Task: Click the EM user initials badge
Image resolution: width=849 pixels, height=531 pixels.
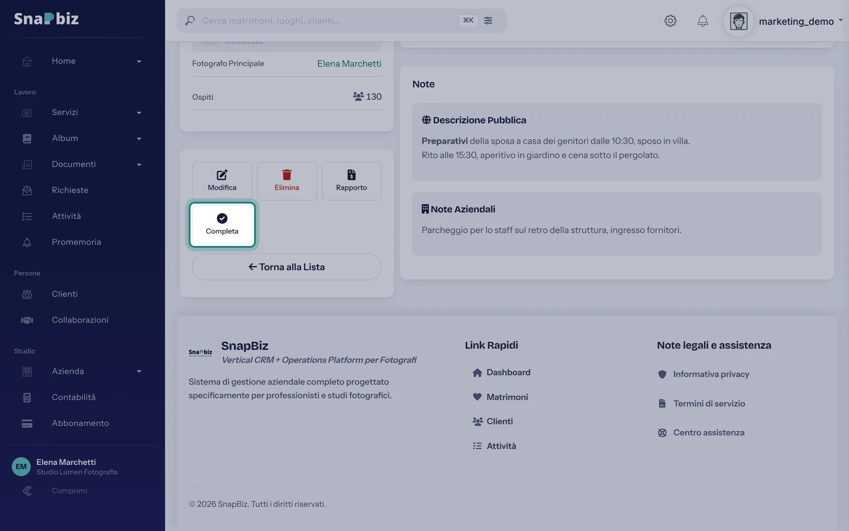Action: click(21, 467)
